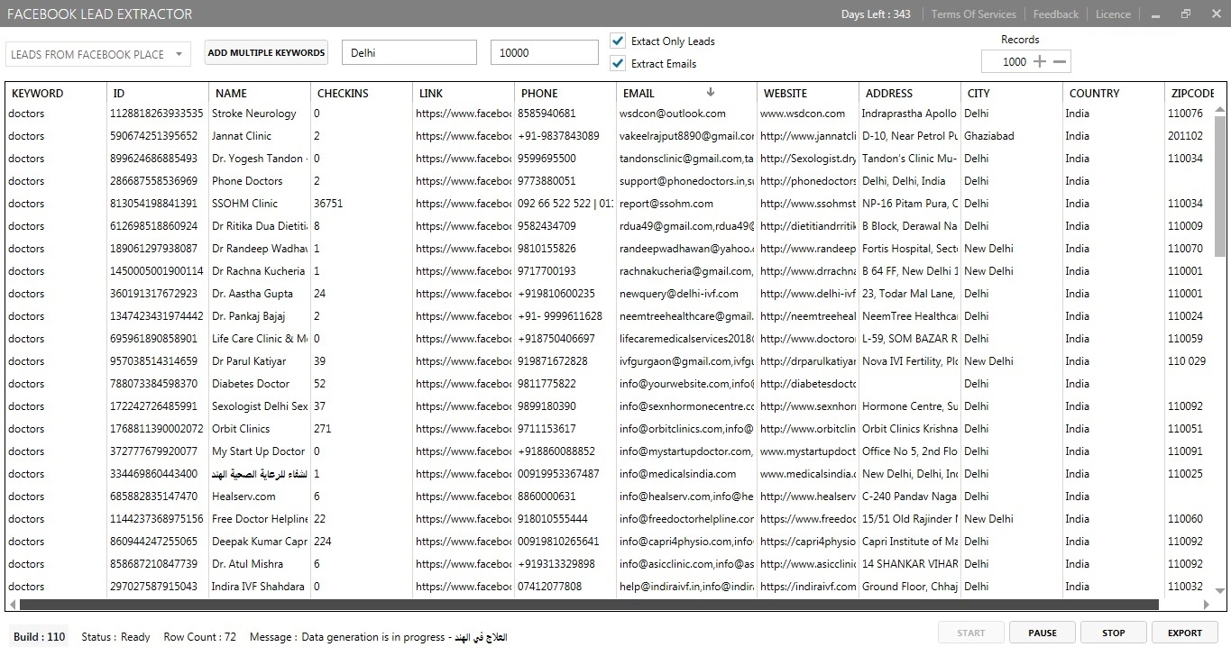The image size is (1231, 656).
Task: Click the plus icon to increase records
Action: [1040, 62]
